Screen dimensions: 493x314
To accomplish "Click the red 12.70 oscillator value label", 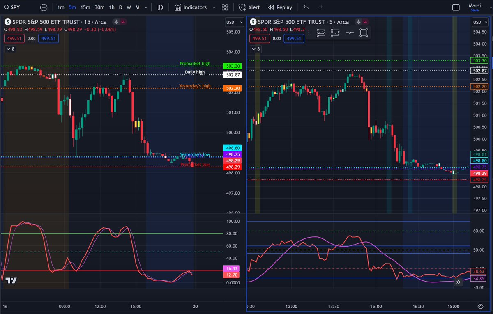I will [x=232, y=275].
